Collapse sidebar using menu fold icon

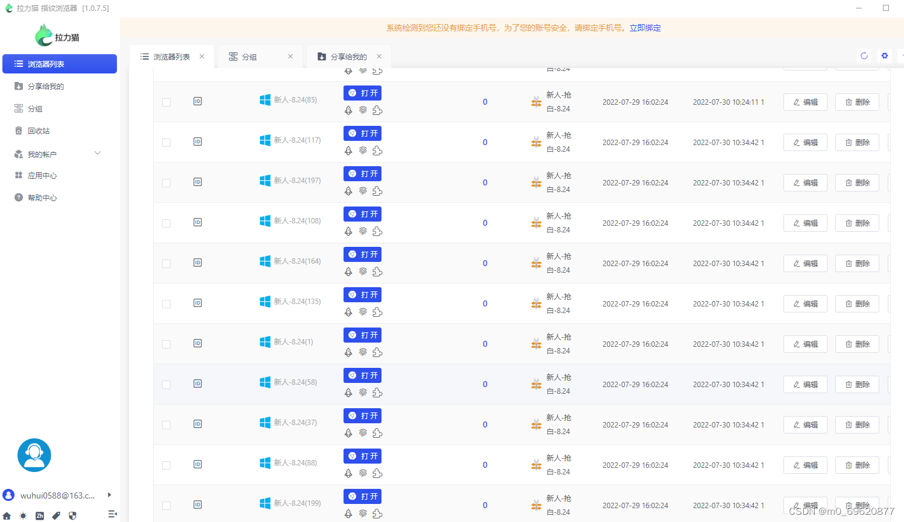[112, 514]
